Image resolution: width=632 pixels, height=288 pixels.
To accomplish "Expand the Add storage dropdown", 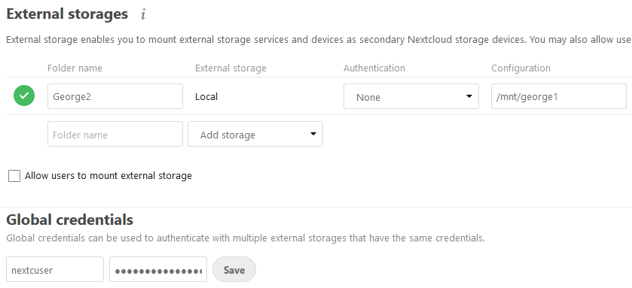I will (x=255, y=134).
